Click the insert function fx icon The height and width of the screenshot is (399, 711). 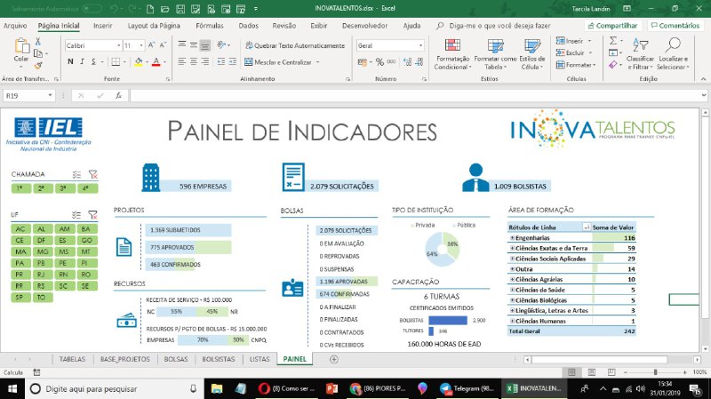(118, 96)
